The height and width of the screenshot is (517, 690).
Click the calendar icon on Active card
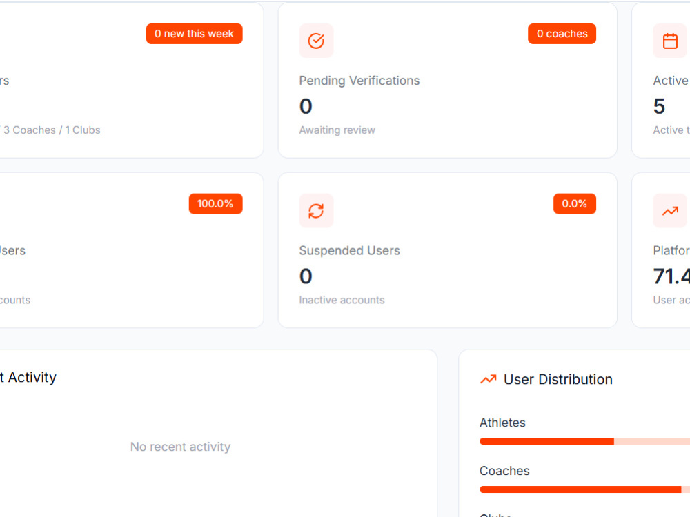(670, 41)
